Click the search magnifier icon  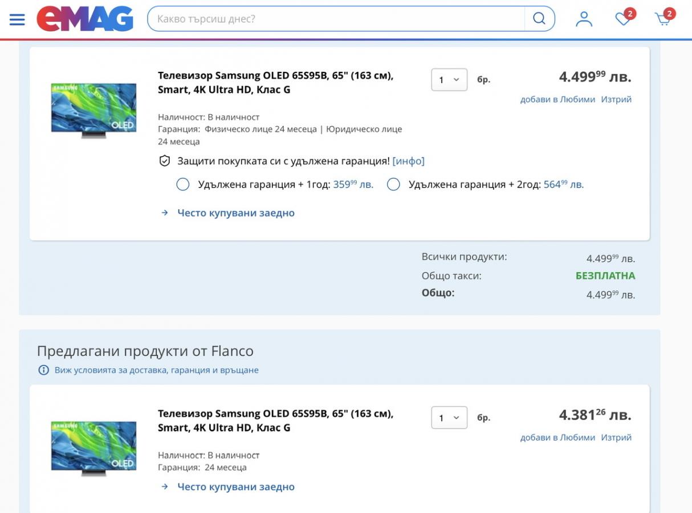(539, 19)
